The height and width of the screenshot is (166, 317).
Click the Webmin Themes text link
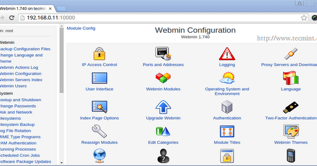coord(291,142)
